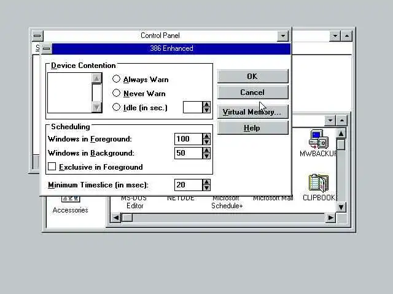Increase the Minimum Timeslice value
The height and width of the screenshot is (294, 393).
[206, 182]
